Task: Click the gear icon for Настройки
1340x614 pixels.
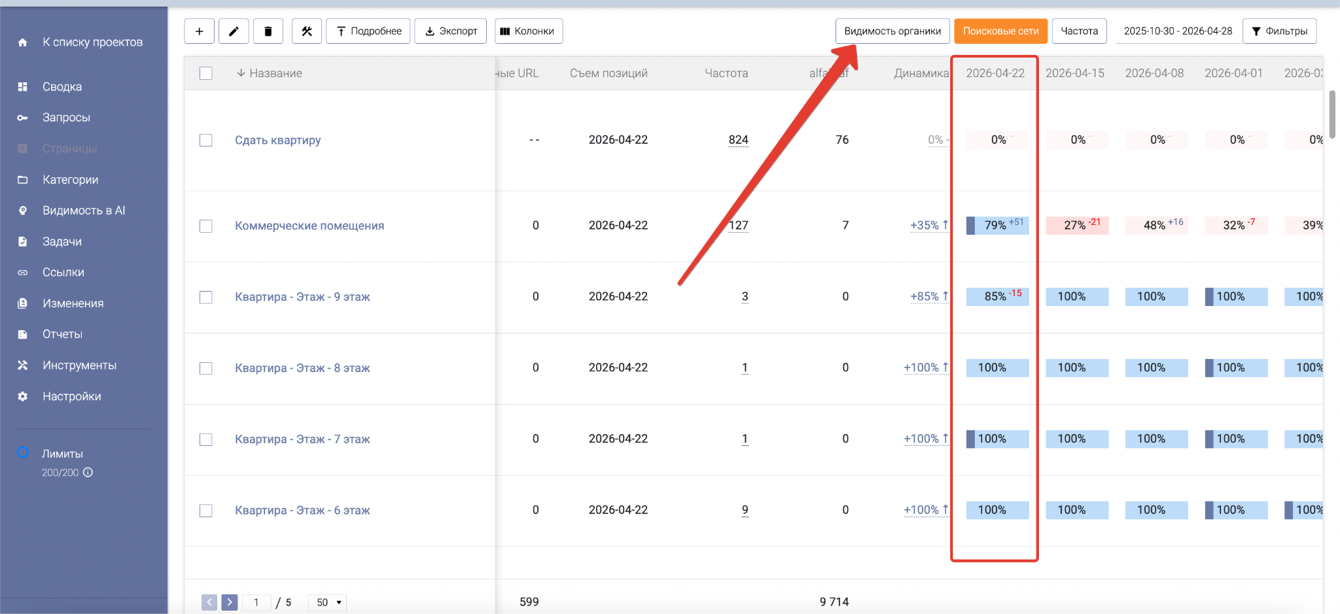Action: tap(23, 396)
